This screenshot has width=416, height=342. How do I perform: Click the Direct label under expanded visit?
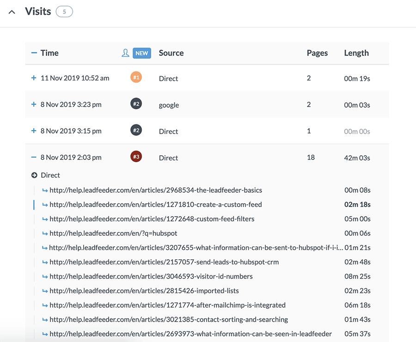(50, 175)
